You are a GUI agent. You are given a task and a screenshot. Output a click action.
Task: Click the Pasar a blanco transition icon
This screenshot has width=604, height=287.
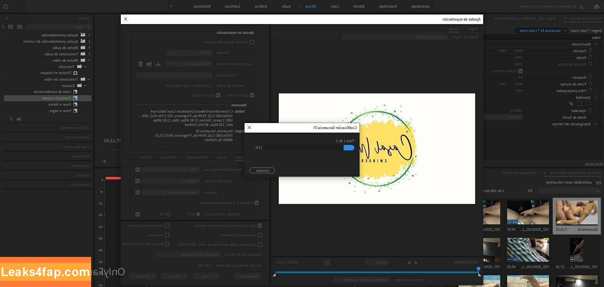[75, 104]
